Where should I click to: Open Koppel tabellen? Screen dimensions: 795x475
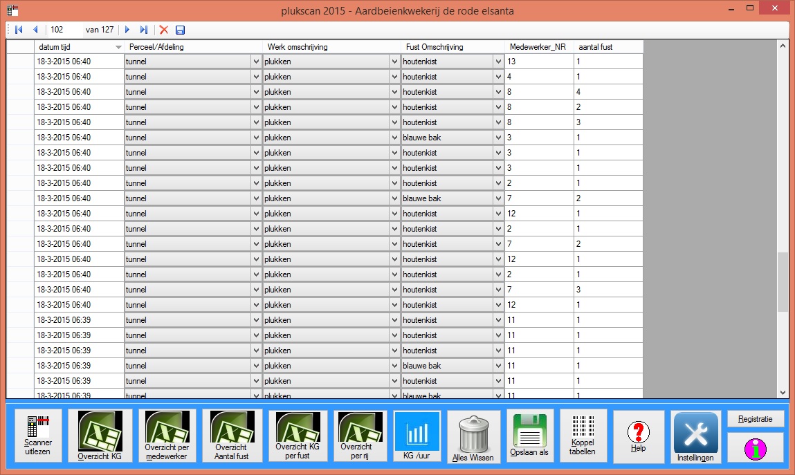click(583, 436)
